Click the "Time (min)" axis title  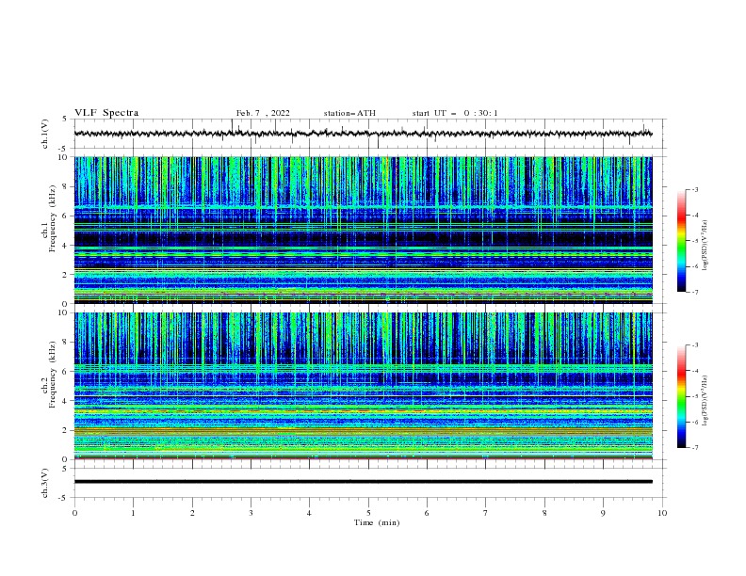tap(377, 522)
